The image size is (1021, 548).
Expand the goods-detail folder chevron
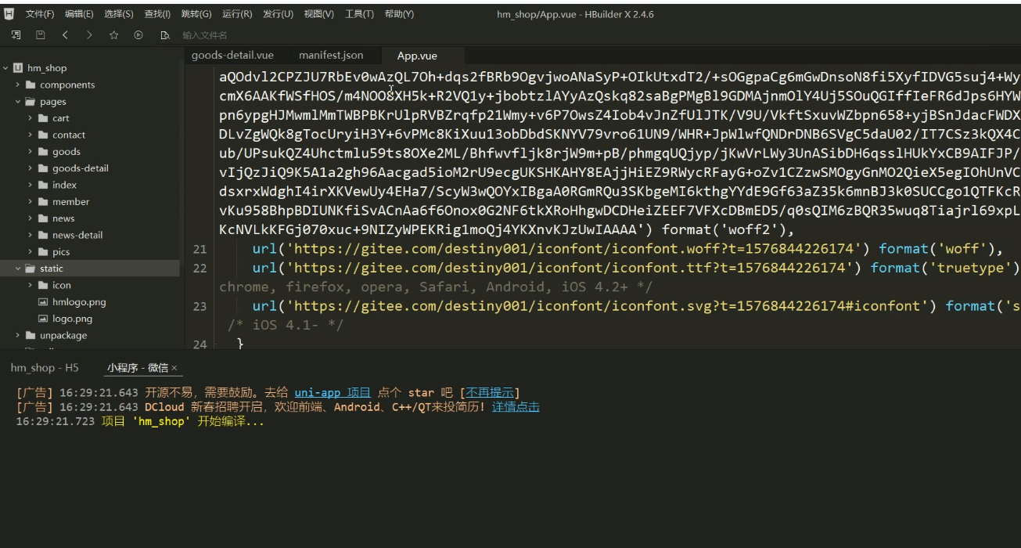31,168
